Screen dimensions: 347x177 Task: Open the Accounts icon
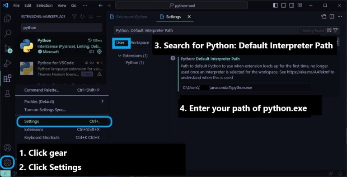[x=8, y=148]
